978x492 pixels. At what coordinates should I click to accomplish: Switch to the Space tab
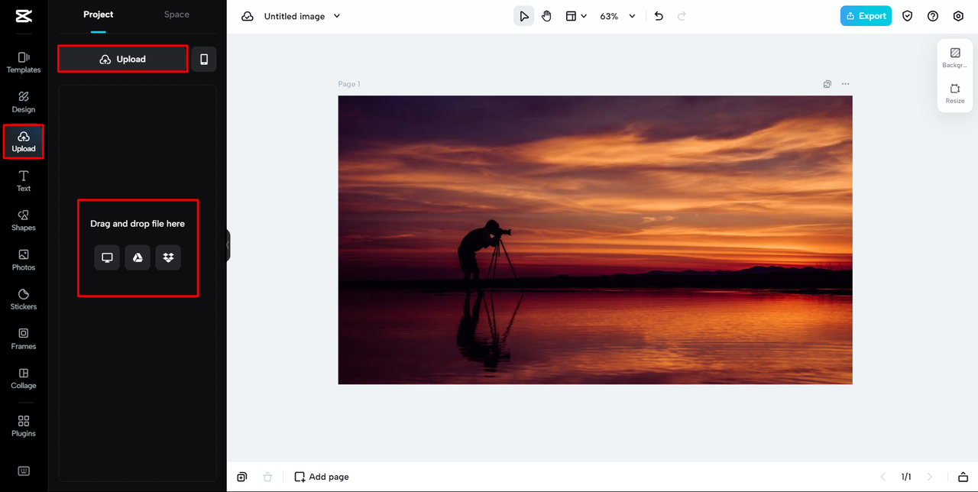pyautogui.click(x=176, y=15)
